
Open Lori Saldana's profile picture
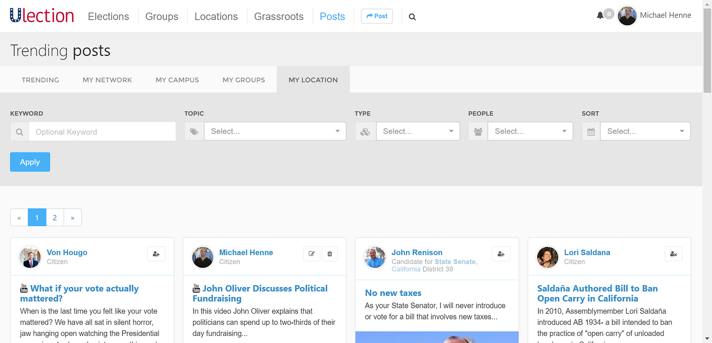click(x=548, y=257)
